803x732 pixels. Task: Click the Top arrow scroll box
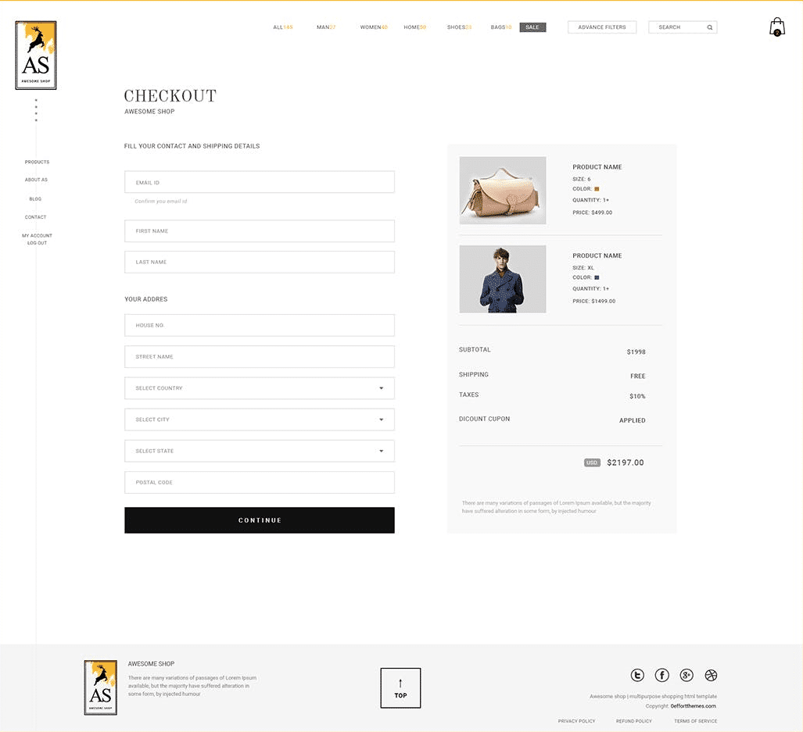[400, 687]
